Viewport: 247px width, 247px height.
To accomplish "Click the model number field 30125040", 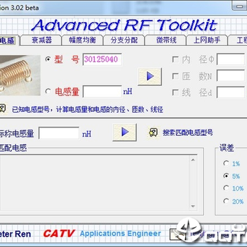I will 102,60.
